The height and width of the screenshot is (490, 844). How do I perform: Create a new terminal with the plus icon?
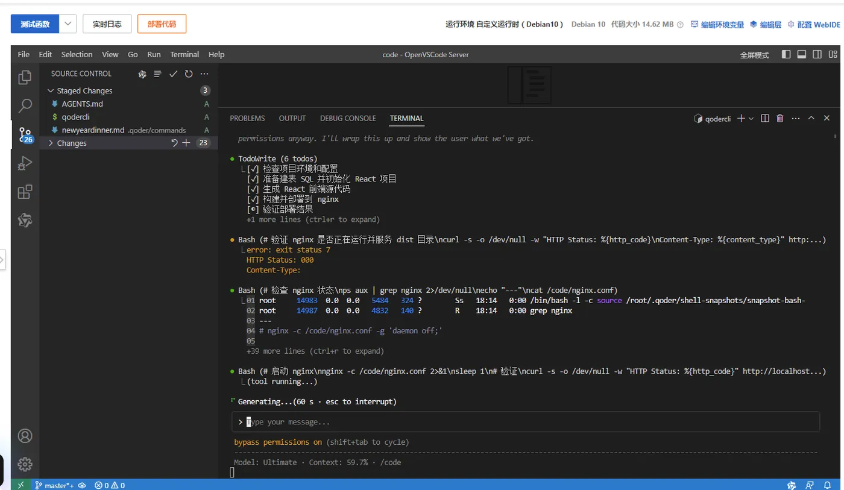(742, 119)
